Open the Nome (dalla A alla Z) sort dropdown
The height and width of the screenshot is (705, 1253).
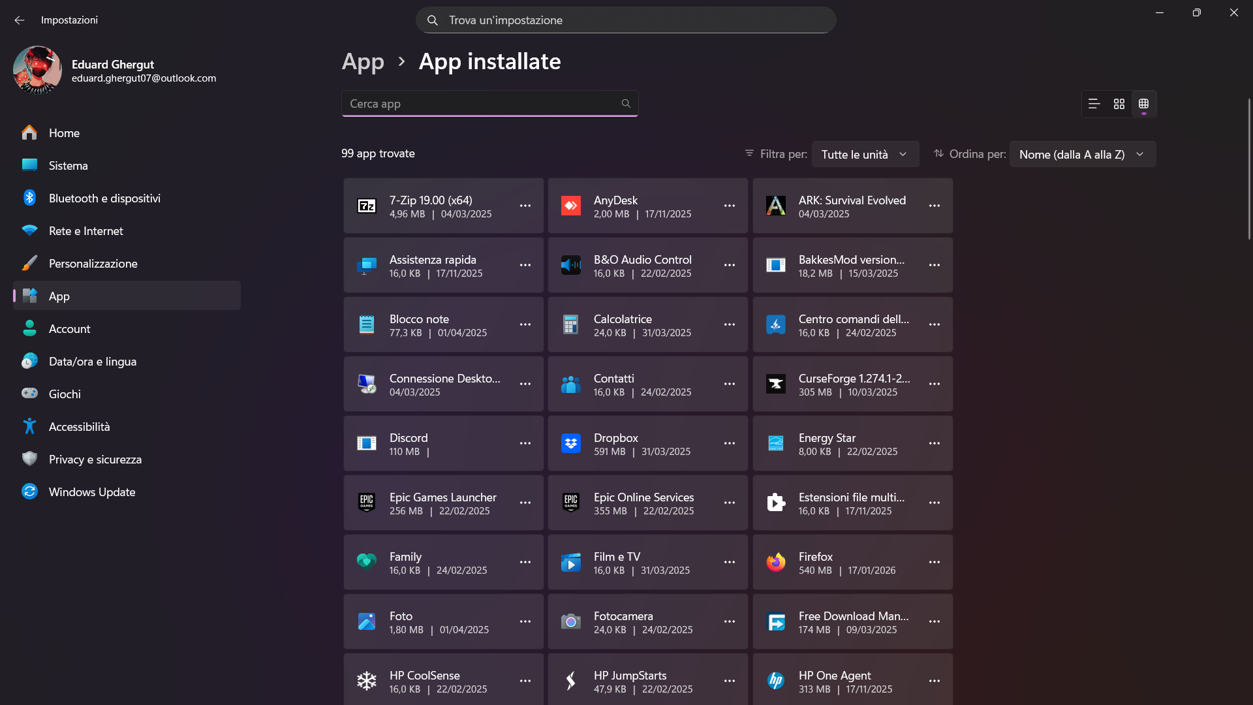[1083, 155]
